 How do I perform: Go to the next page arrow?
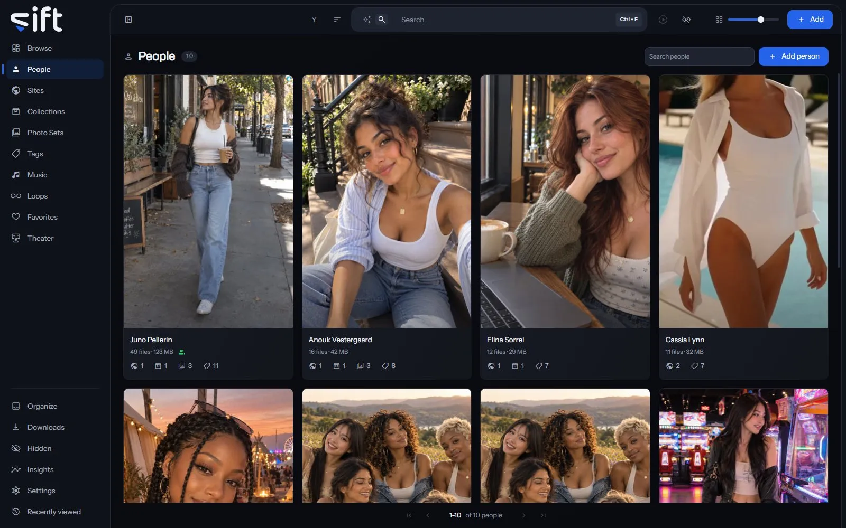(x=523, y=515)
